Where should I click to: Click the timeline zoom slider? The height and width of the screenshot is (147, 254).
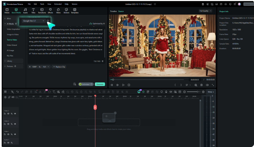click(194, 92)
